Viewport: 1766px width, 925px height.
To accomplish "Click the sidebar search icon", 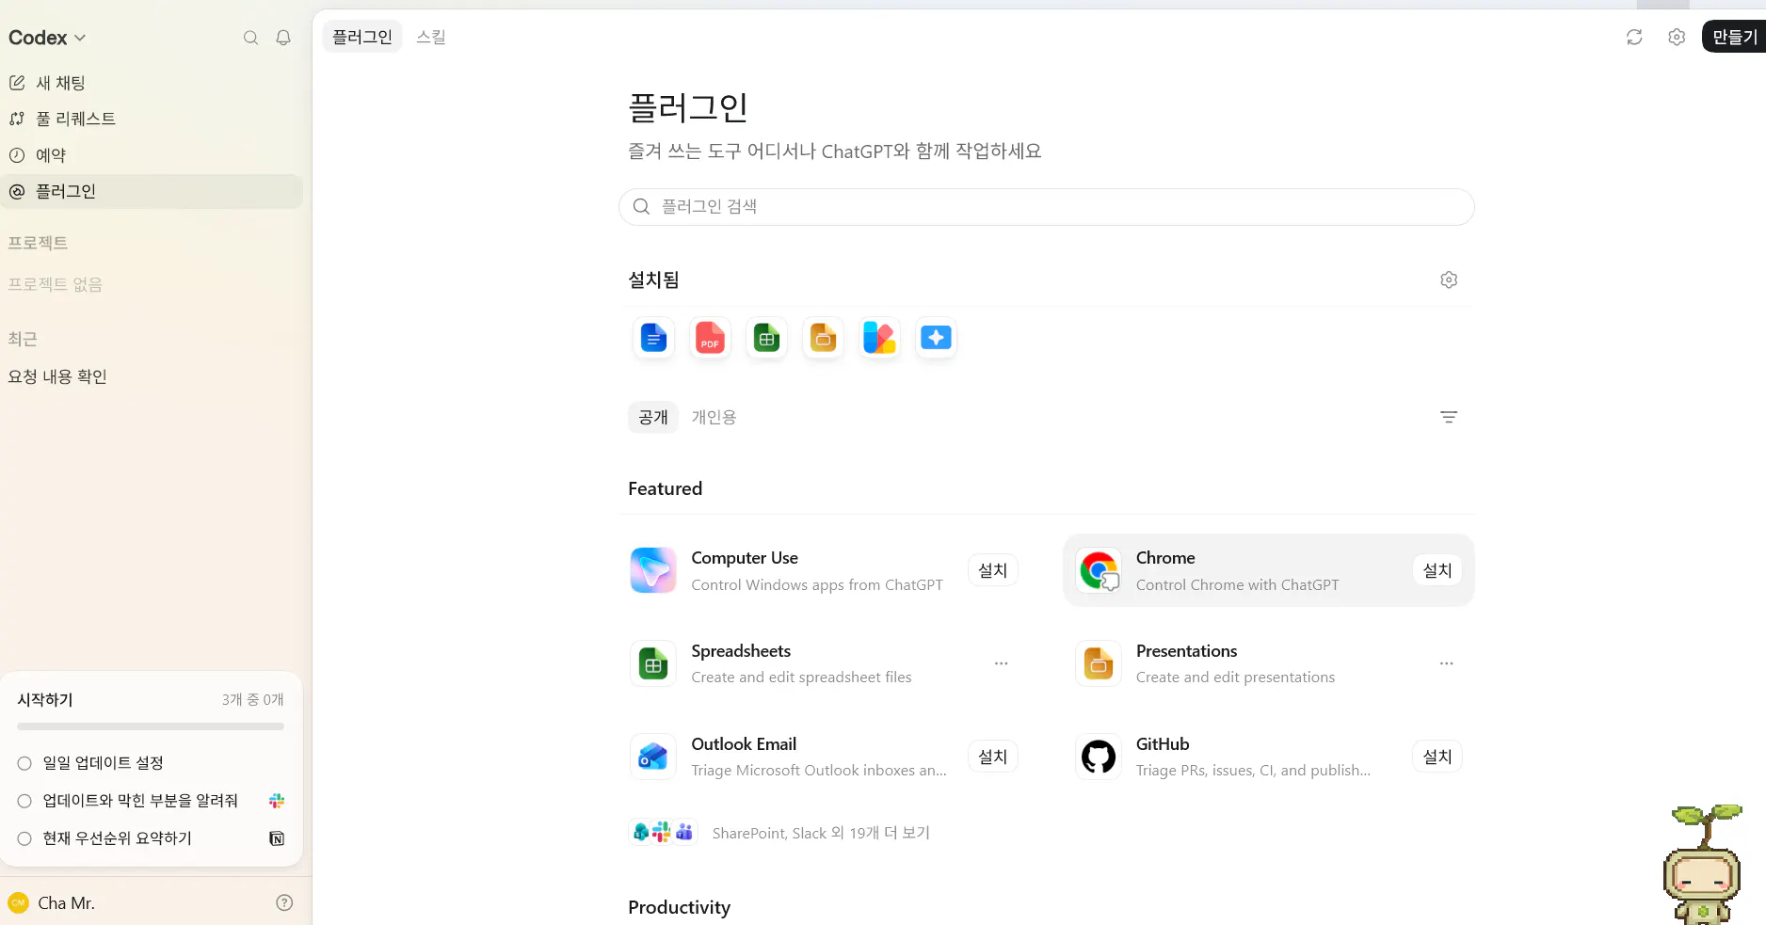I will (250, 38).
